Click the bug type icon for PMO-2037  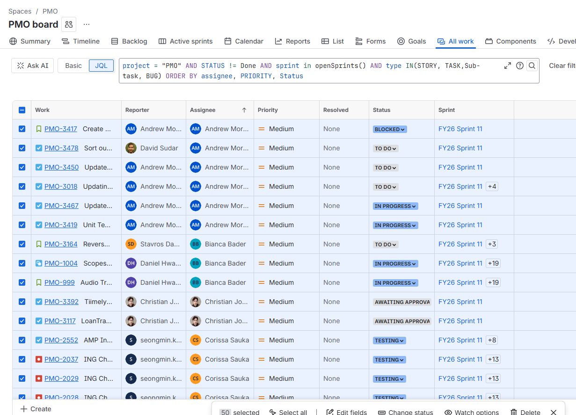point(39,359)
